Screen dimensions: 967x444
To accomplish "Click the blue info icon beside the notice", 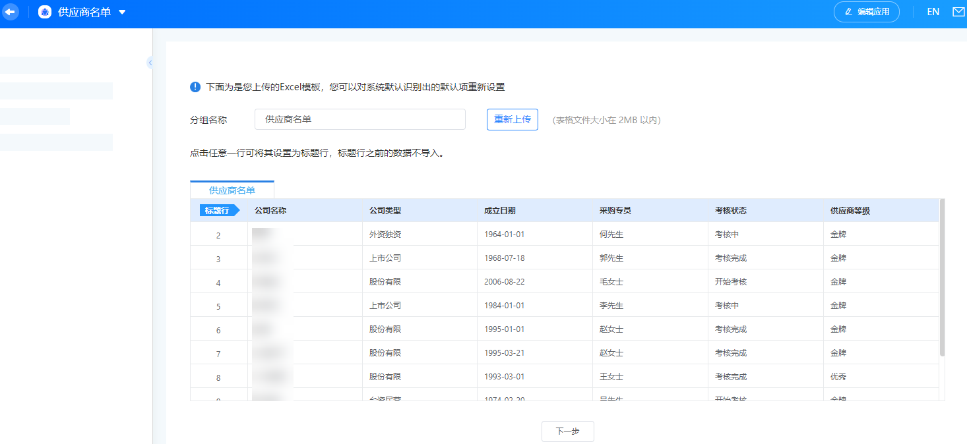I will click(195, 87).
